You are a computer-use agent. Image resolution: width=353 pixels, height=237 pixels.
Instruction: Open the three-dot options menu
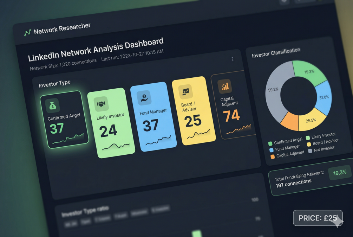tap(232, 59)
